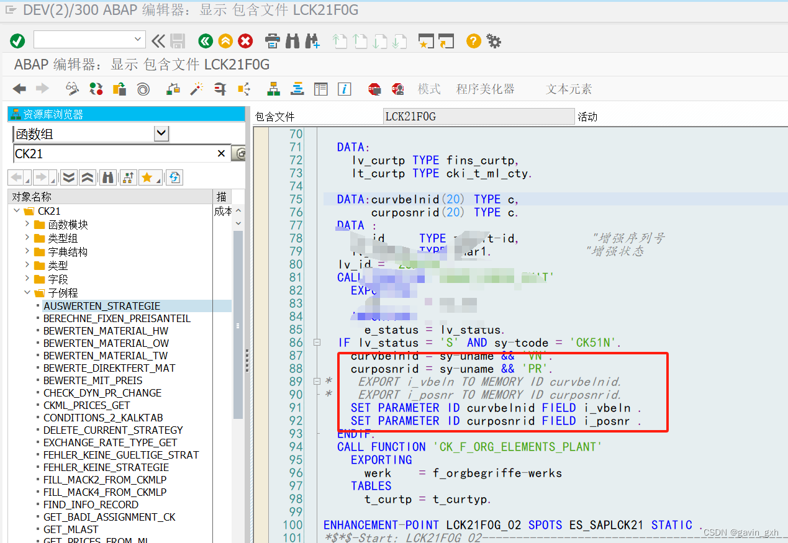The height and width of the screenshot is (543, 788).
Task: Toggle Display/Change glasses-pencil icon
Action: click(73, 89)
